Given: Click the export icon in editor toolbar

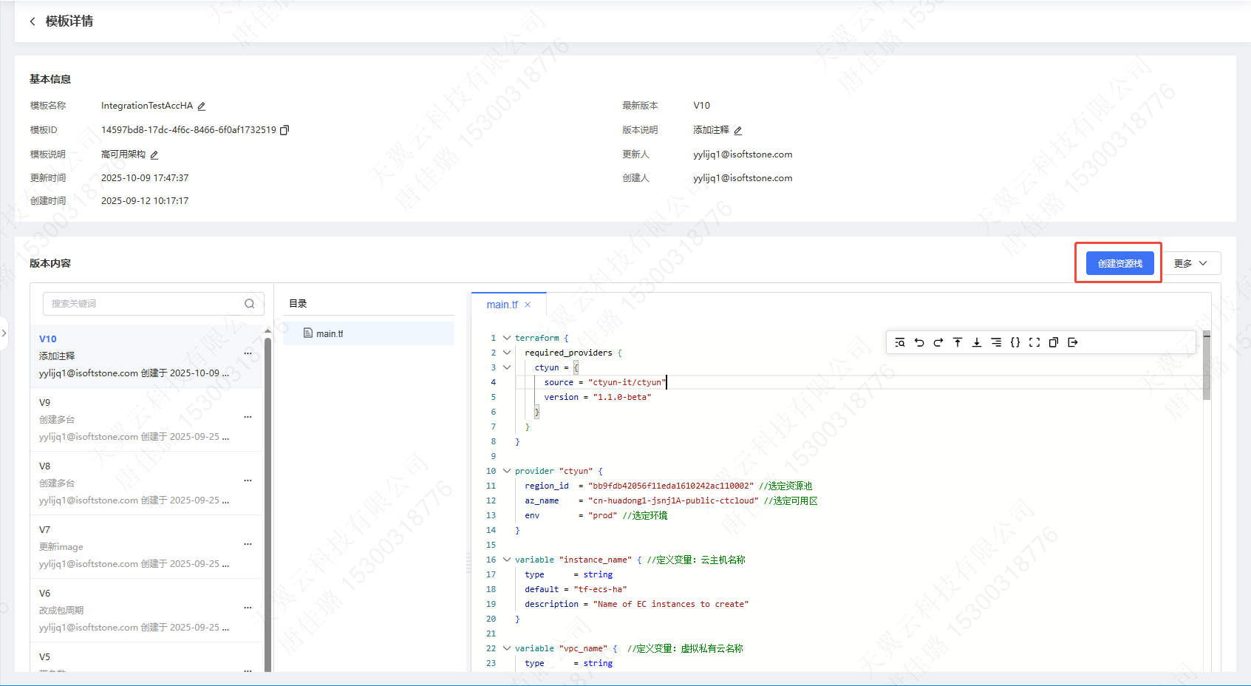Looking at the screenshot, I should pyautogui.click(x=1073, y=342).
